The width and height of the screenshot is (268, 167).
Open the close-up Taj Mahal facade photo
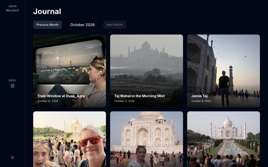point(146,139)
